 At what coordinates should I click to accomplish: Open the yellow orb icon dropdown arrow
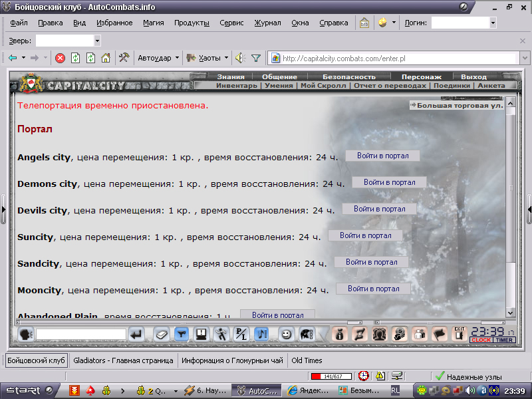(x=394, y=23)
